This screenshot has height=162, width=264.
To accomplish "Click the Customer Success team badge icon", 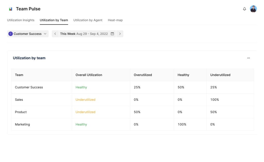I will tap(10, 33).
